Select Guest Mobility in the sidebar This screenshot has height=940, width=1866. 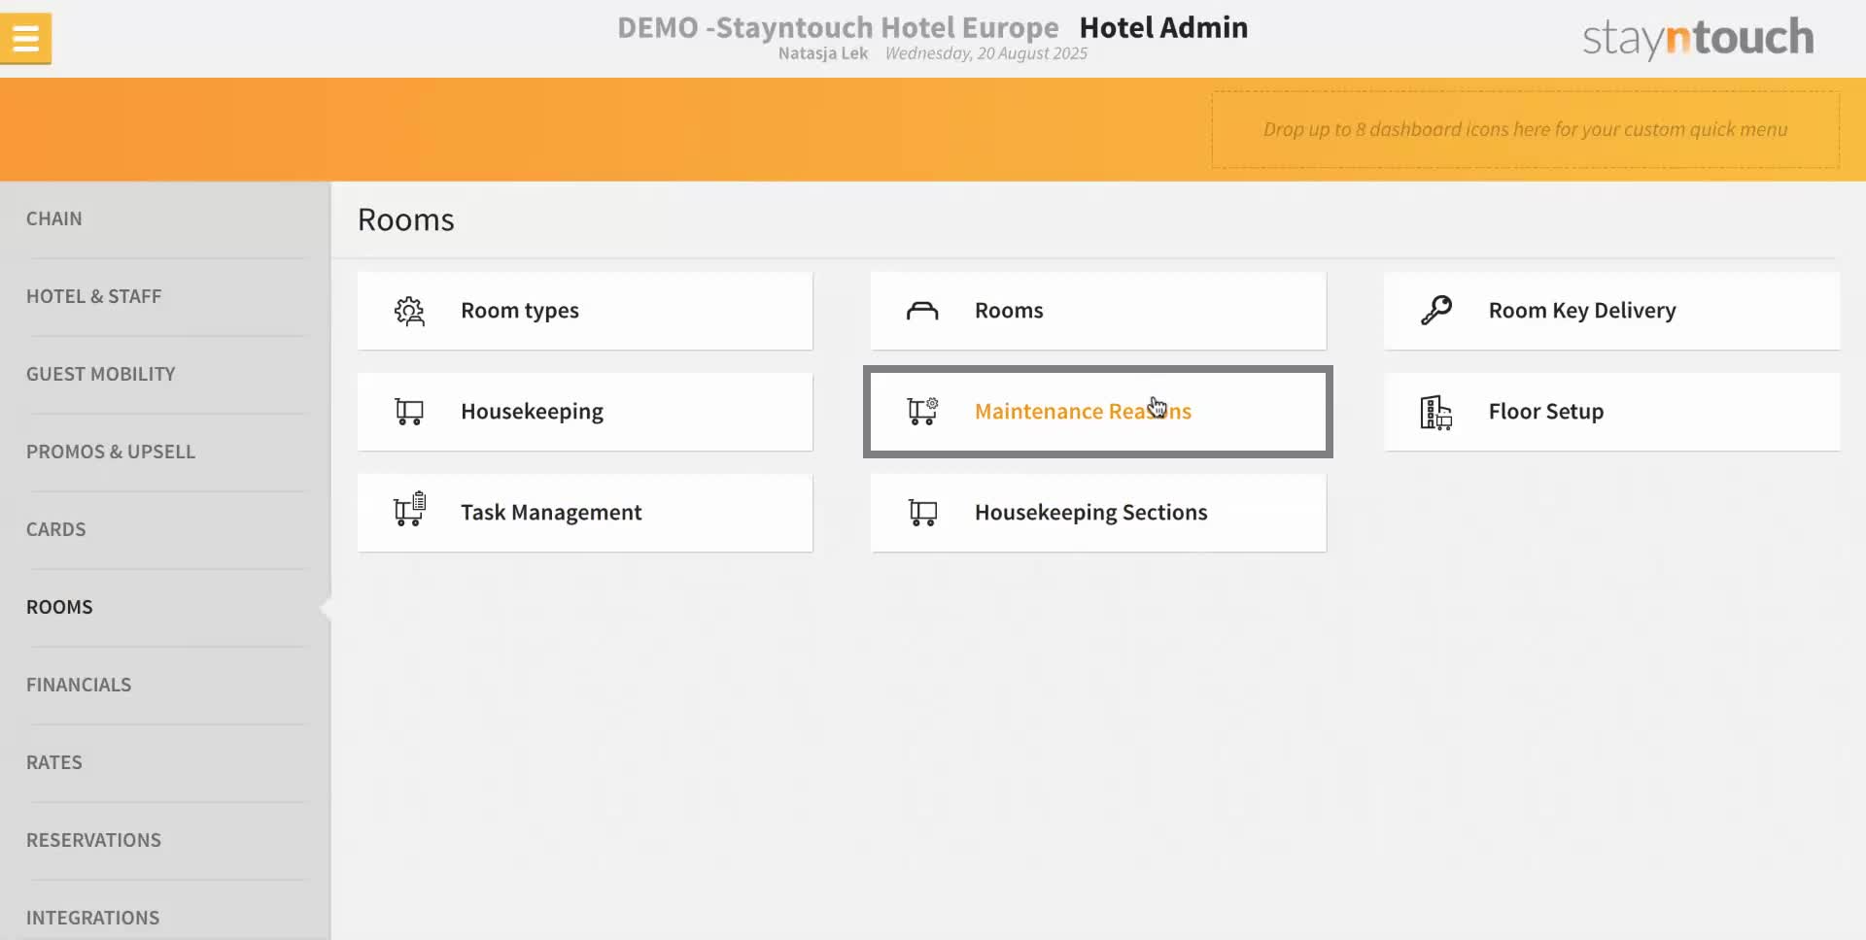pos(165,375)
